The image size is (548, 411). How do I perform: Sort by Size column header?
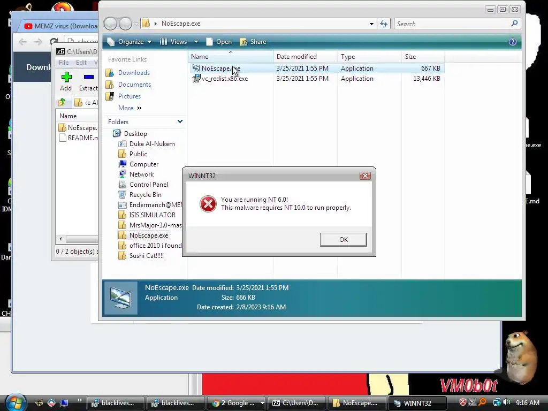point(423,57)
